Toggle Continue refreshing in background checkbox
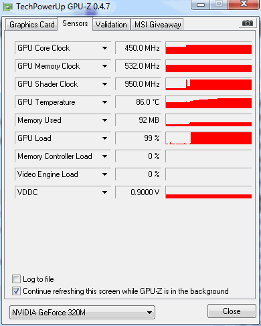This screenshot has height=326, width=261. pos(16,291)
